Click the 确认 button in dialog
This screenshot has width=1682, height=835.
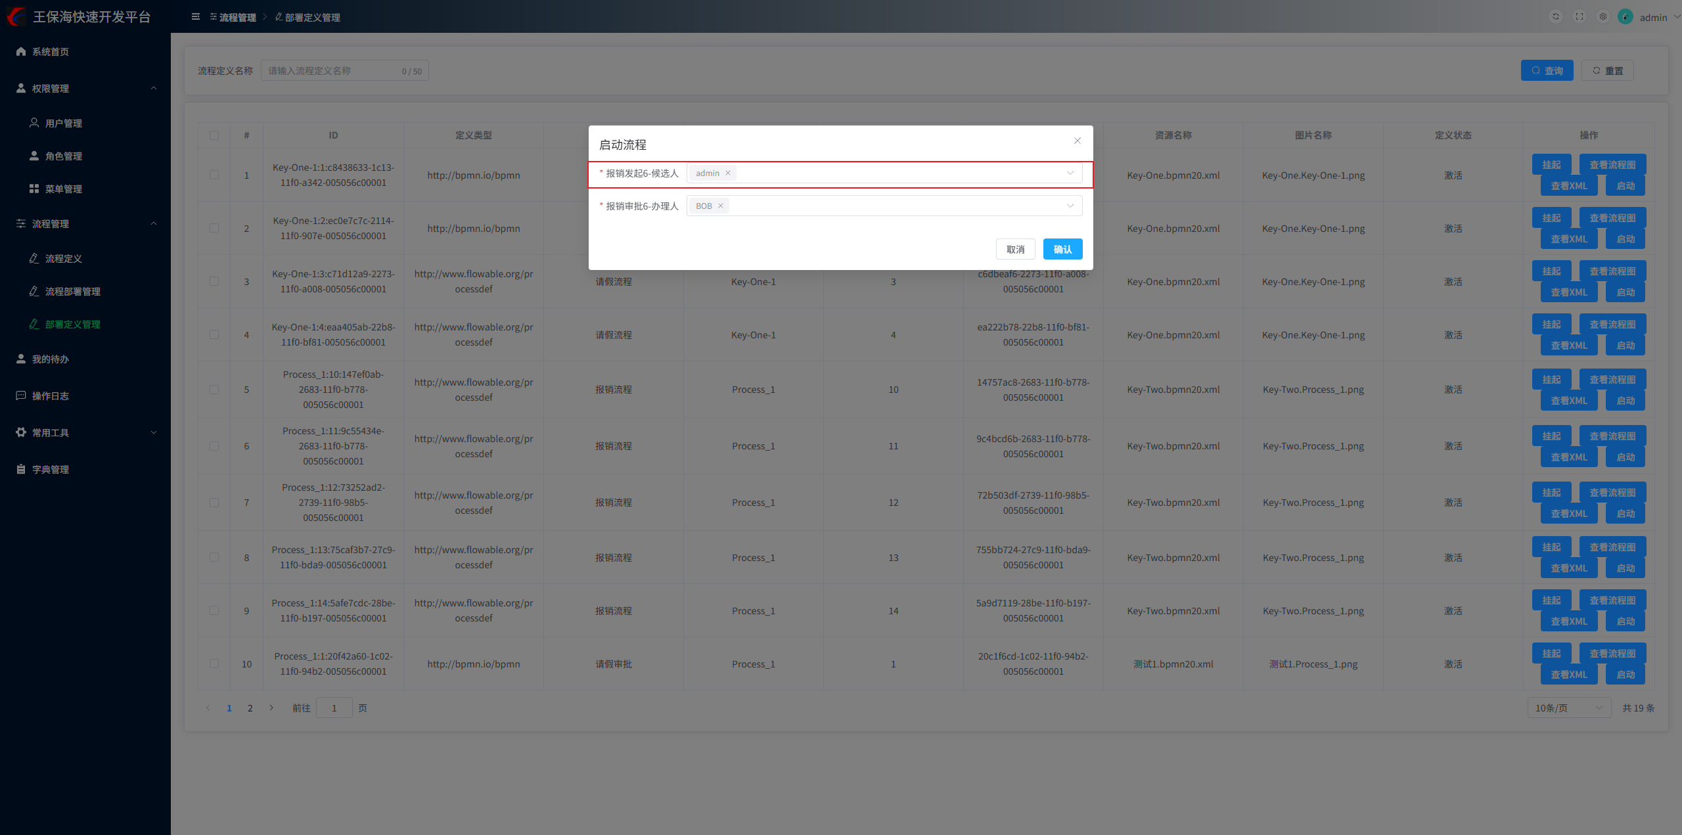pyautogui.click(x=1062, y=250)
